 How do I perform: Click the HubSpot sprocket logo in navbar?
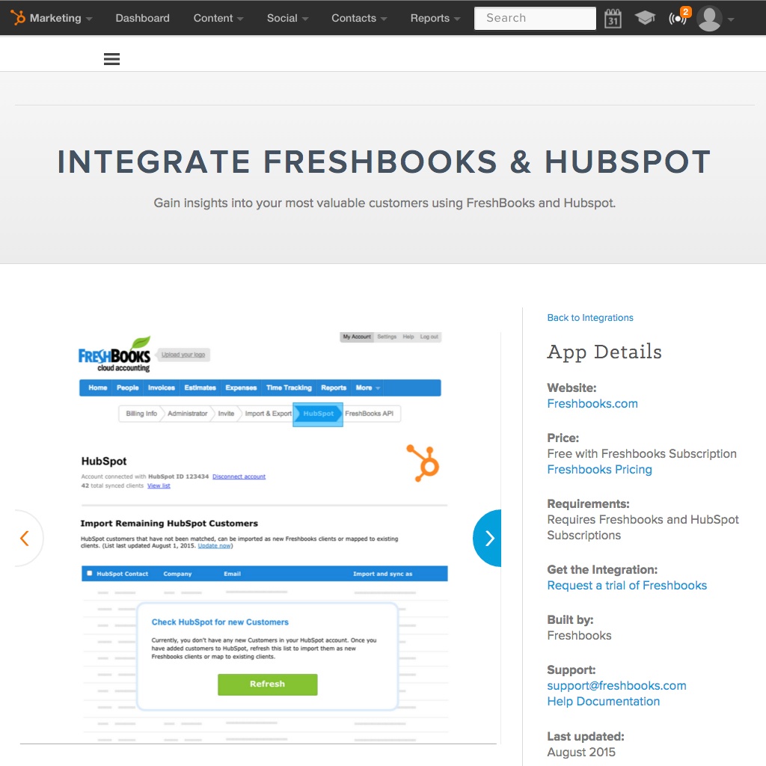(18, 18)
